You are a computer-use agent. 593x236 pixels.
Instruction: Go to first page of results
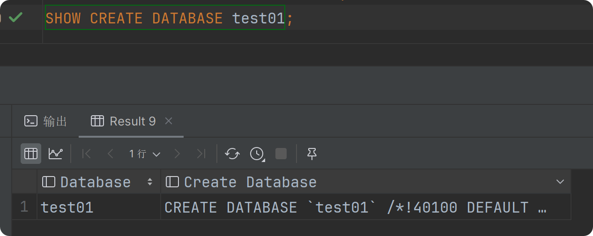coord(87,154)
